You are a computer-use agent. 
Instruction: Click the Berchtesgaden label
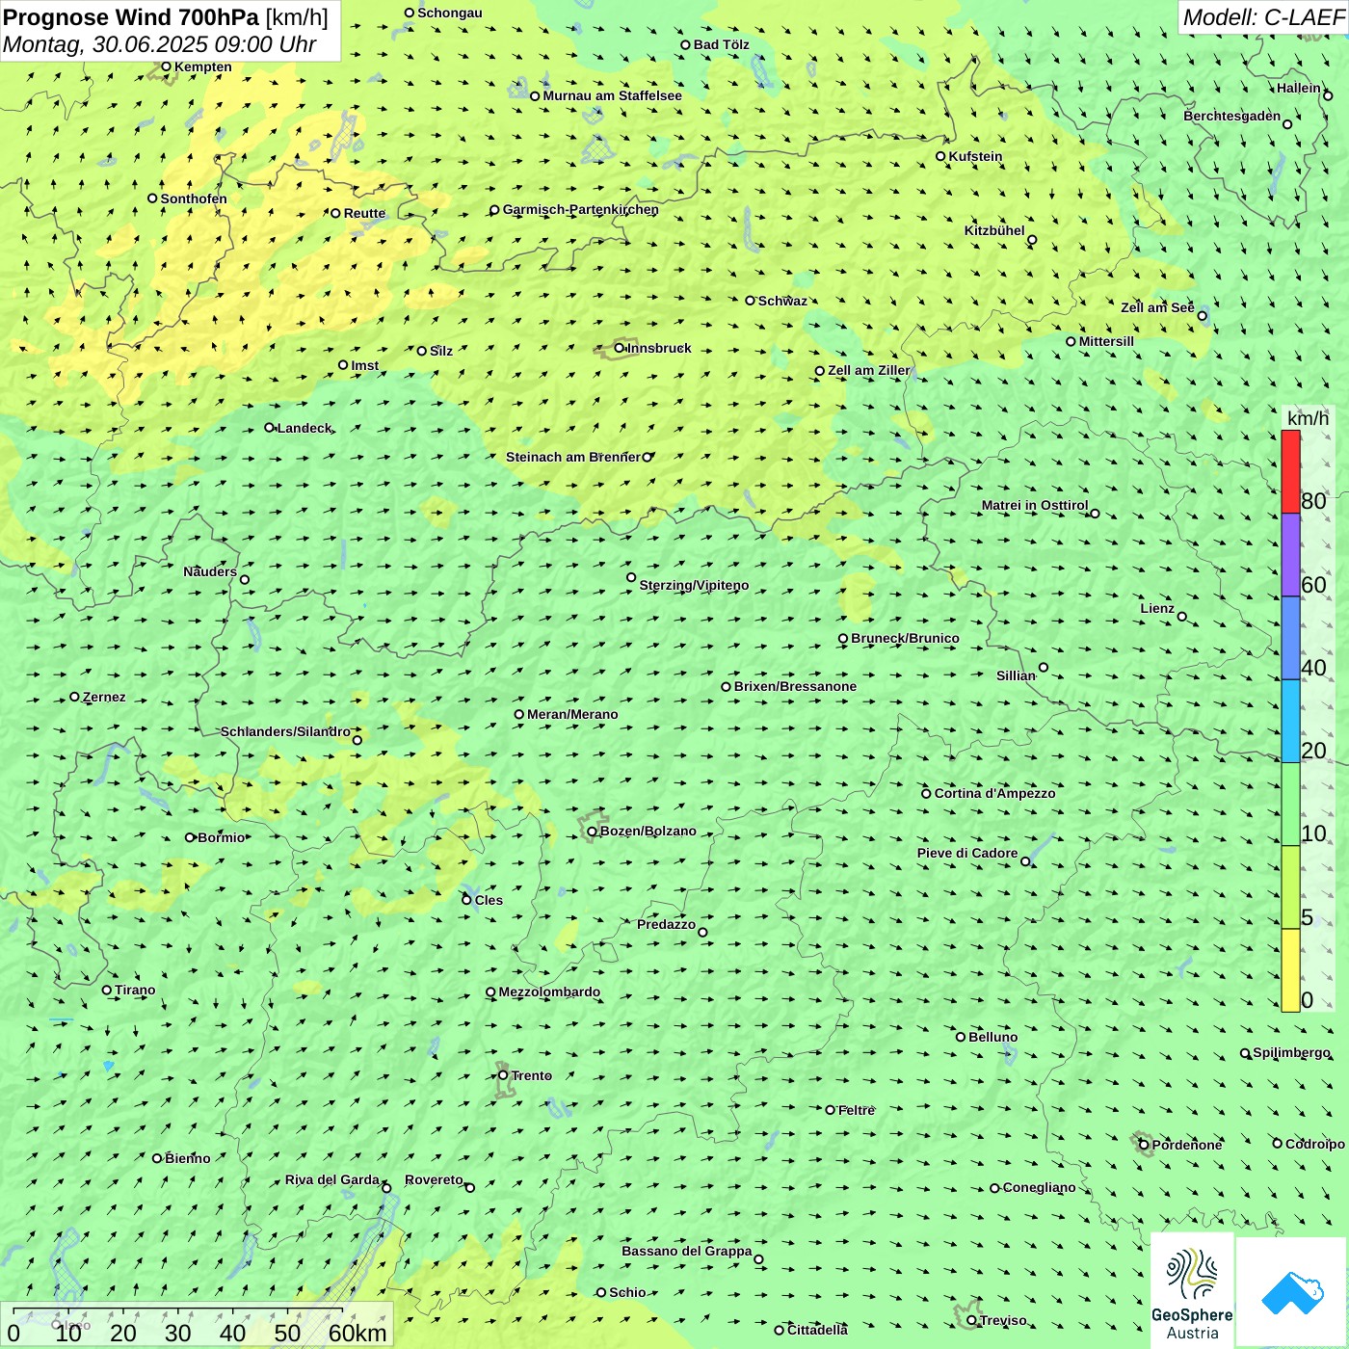tap(1232, 116)
